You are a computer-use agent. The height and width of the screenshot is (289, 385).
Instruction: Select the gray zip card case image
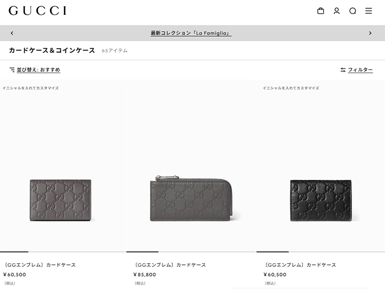coord(191,198)
